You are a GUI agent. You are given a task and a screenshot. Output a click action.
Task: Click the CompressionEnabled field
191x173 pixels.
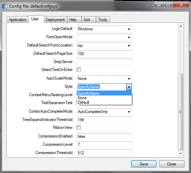click(104, 136)
